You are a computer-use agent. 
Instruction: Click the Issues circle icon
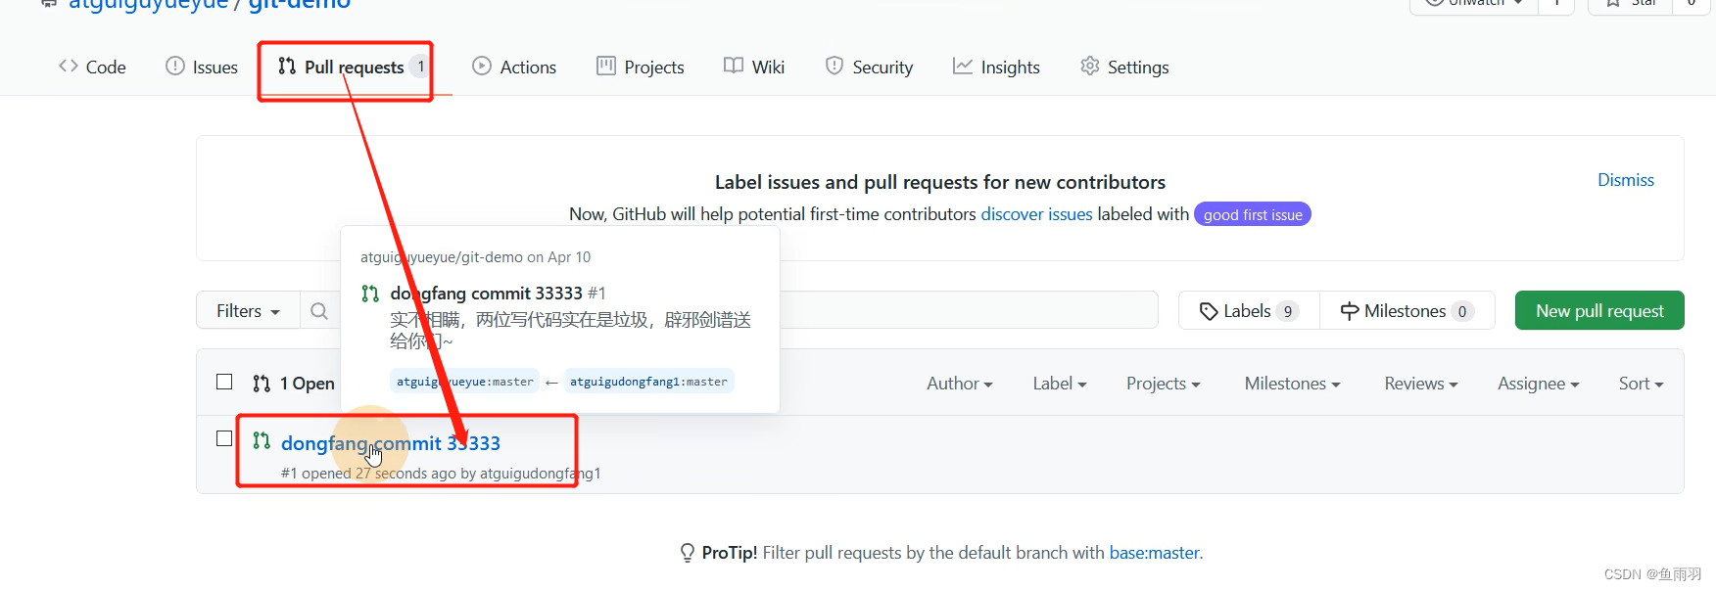click(x=175, y=66)
